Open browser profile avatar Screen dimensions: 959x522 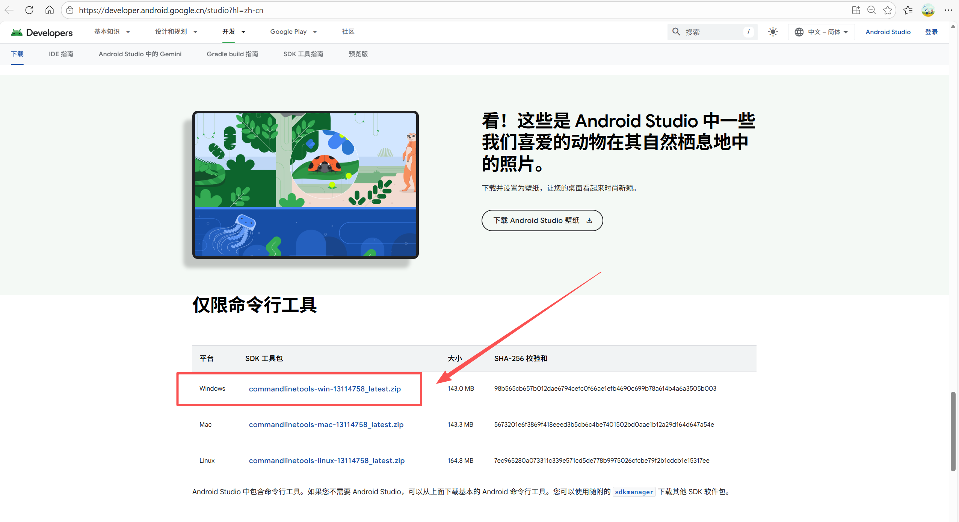[928, 10]
